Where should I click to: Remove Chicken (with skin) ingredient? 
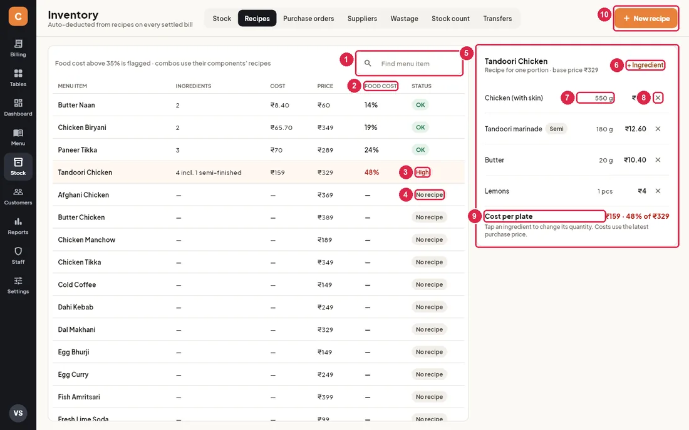click(658, 97)
